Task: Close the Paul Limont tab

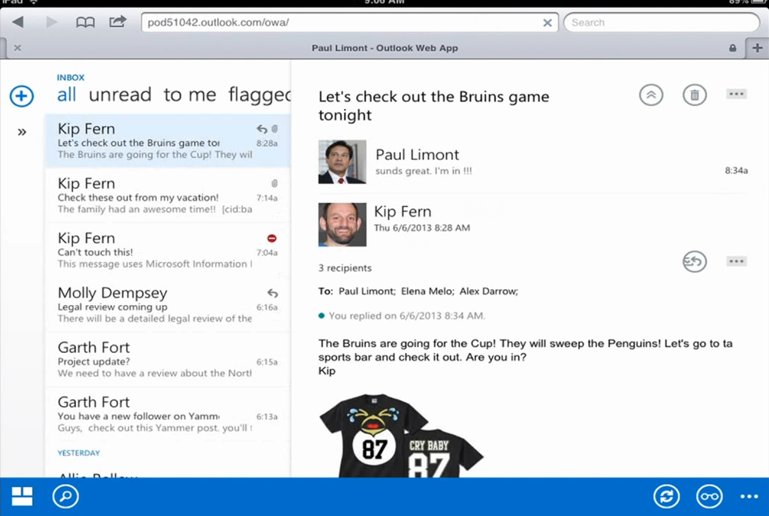Action: 18,47
